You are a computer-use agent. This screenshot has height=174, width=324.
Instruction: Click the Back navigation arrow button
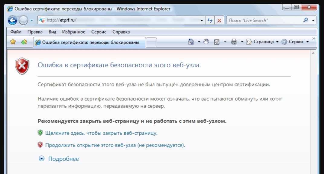(12, 21)
